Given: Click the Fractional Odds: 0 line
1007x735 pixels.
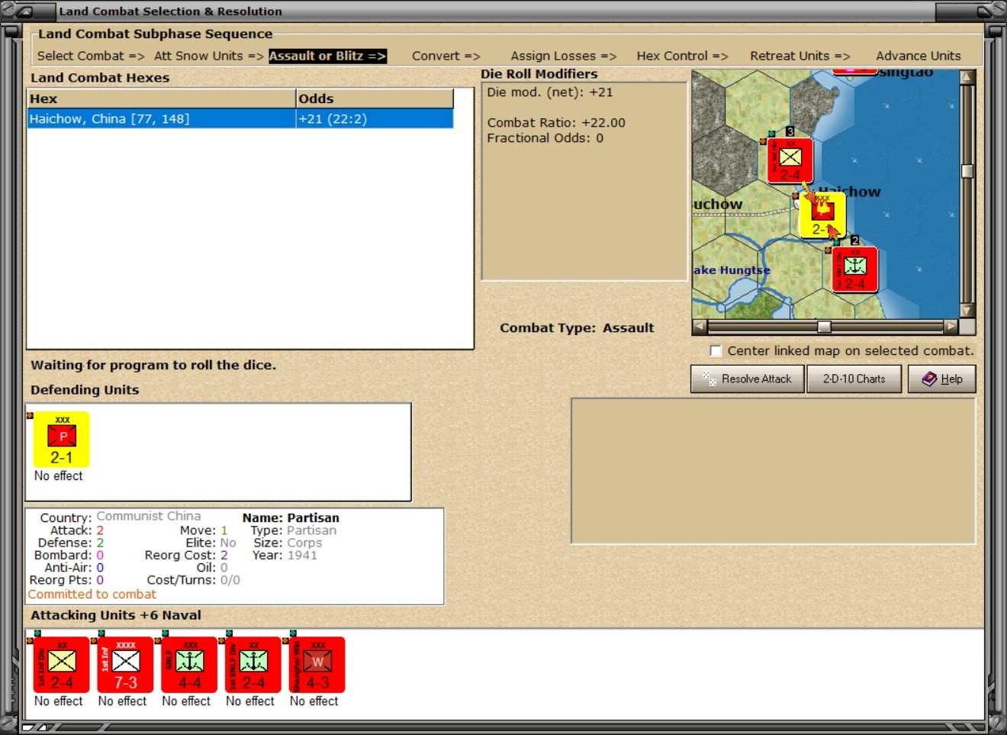Looking at the screenshot, I should 545,138.
